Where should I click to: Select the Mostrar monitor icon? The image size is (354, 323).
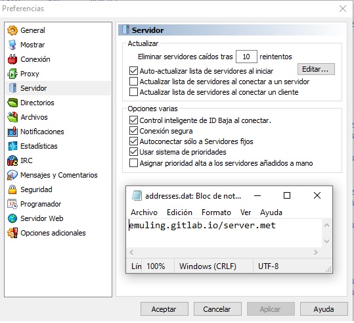tap(12, 45)
